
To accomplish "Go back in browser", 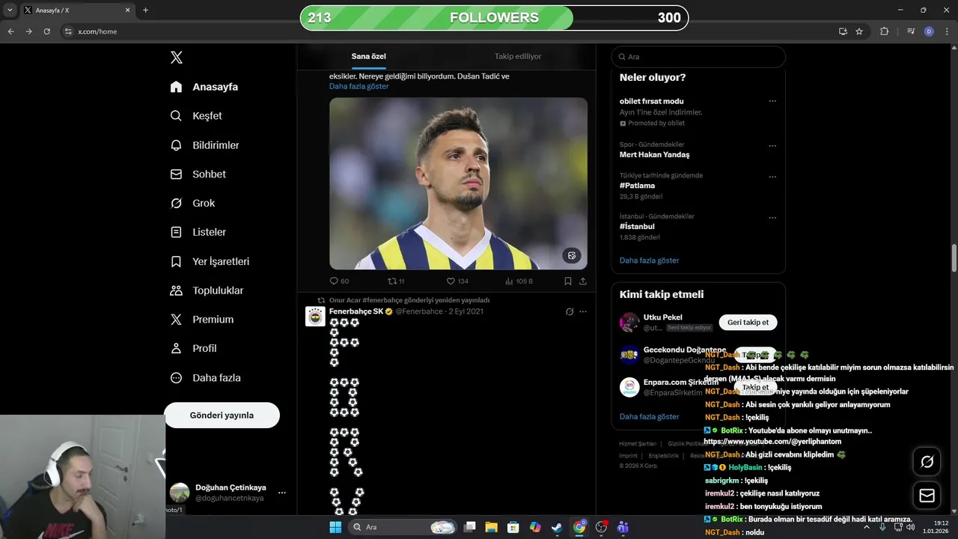I will coord(10,31).
